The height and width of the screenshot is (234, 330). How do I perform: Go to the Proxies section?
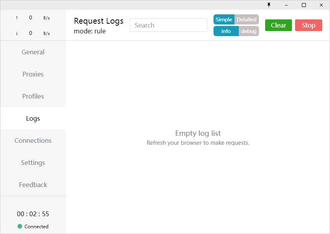(33, 74)
